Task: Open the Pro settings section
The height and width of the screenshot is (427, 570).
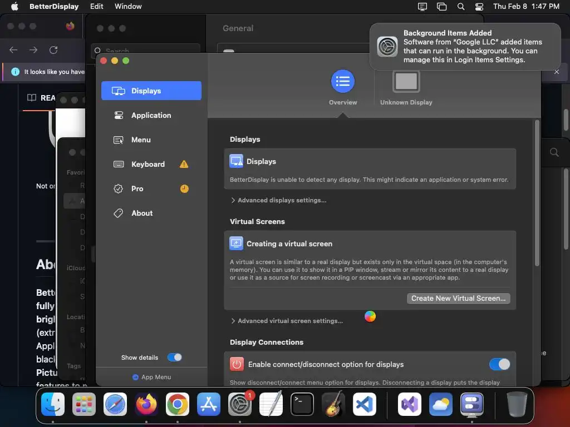Action: pos(151,189)
